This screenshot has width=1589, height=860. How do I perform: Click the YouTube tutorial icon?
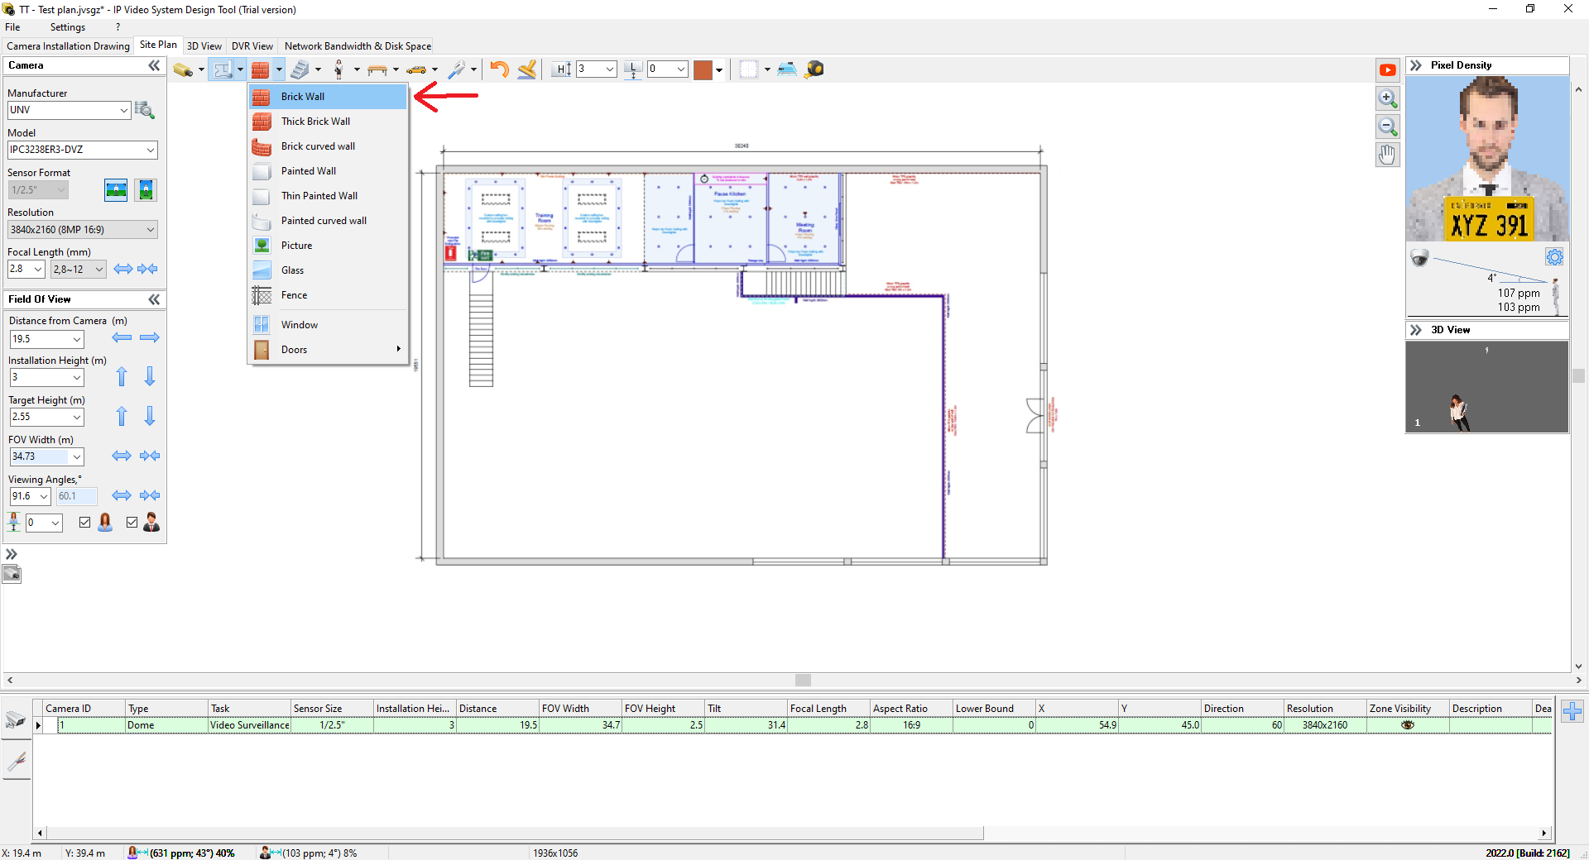(x=1388, y=70)
